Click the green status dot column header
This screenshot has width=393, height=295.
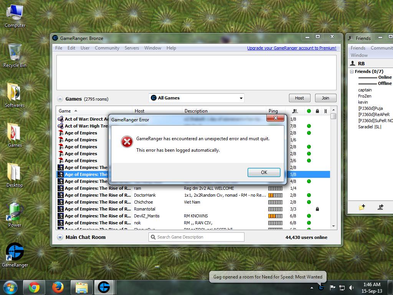pyautogui.click(x=309, y=111)
